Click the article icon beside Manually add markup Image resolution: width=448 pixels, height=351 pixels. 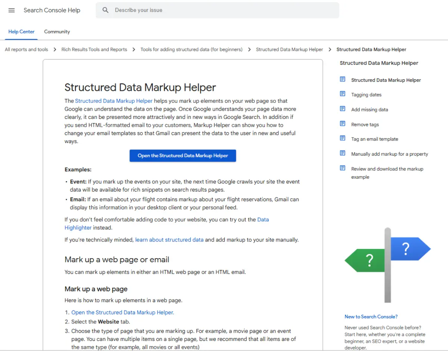point(342,153)
